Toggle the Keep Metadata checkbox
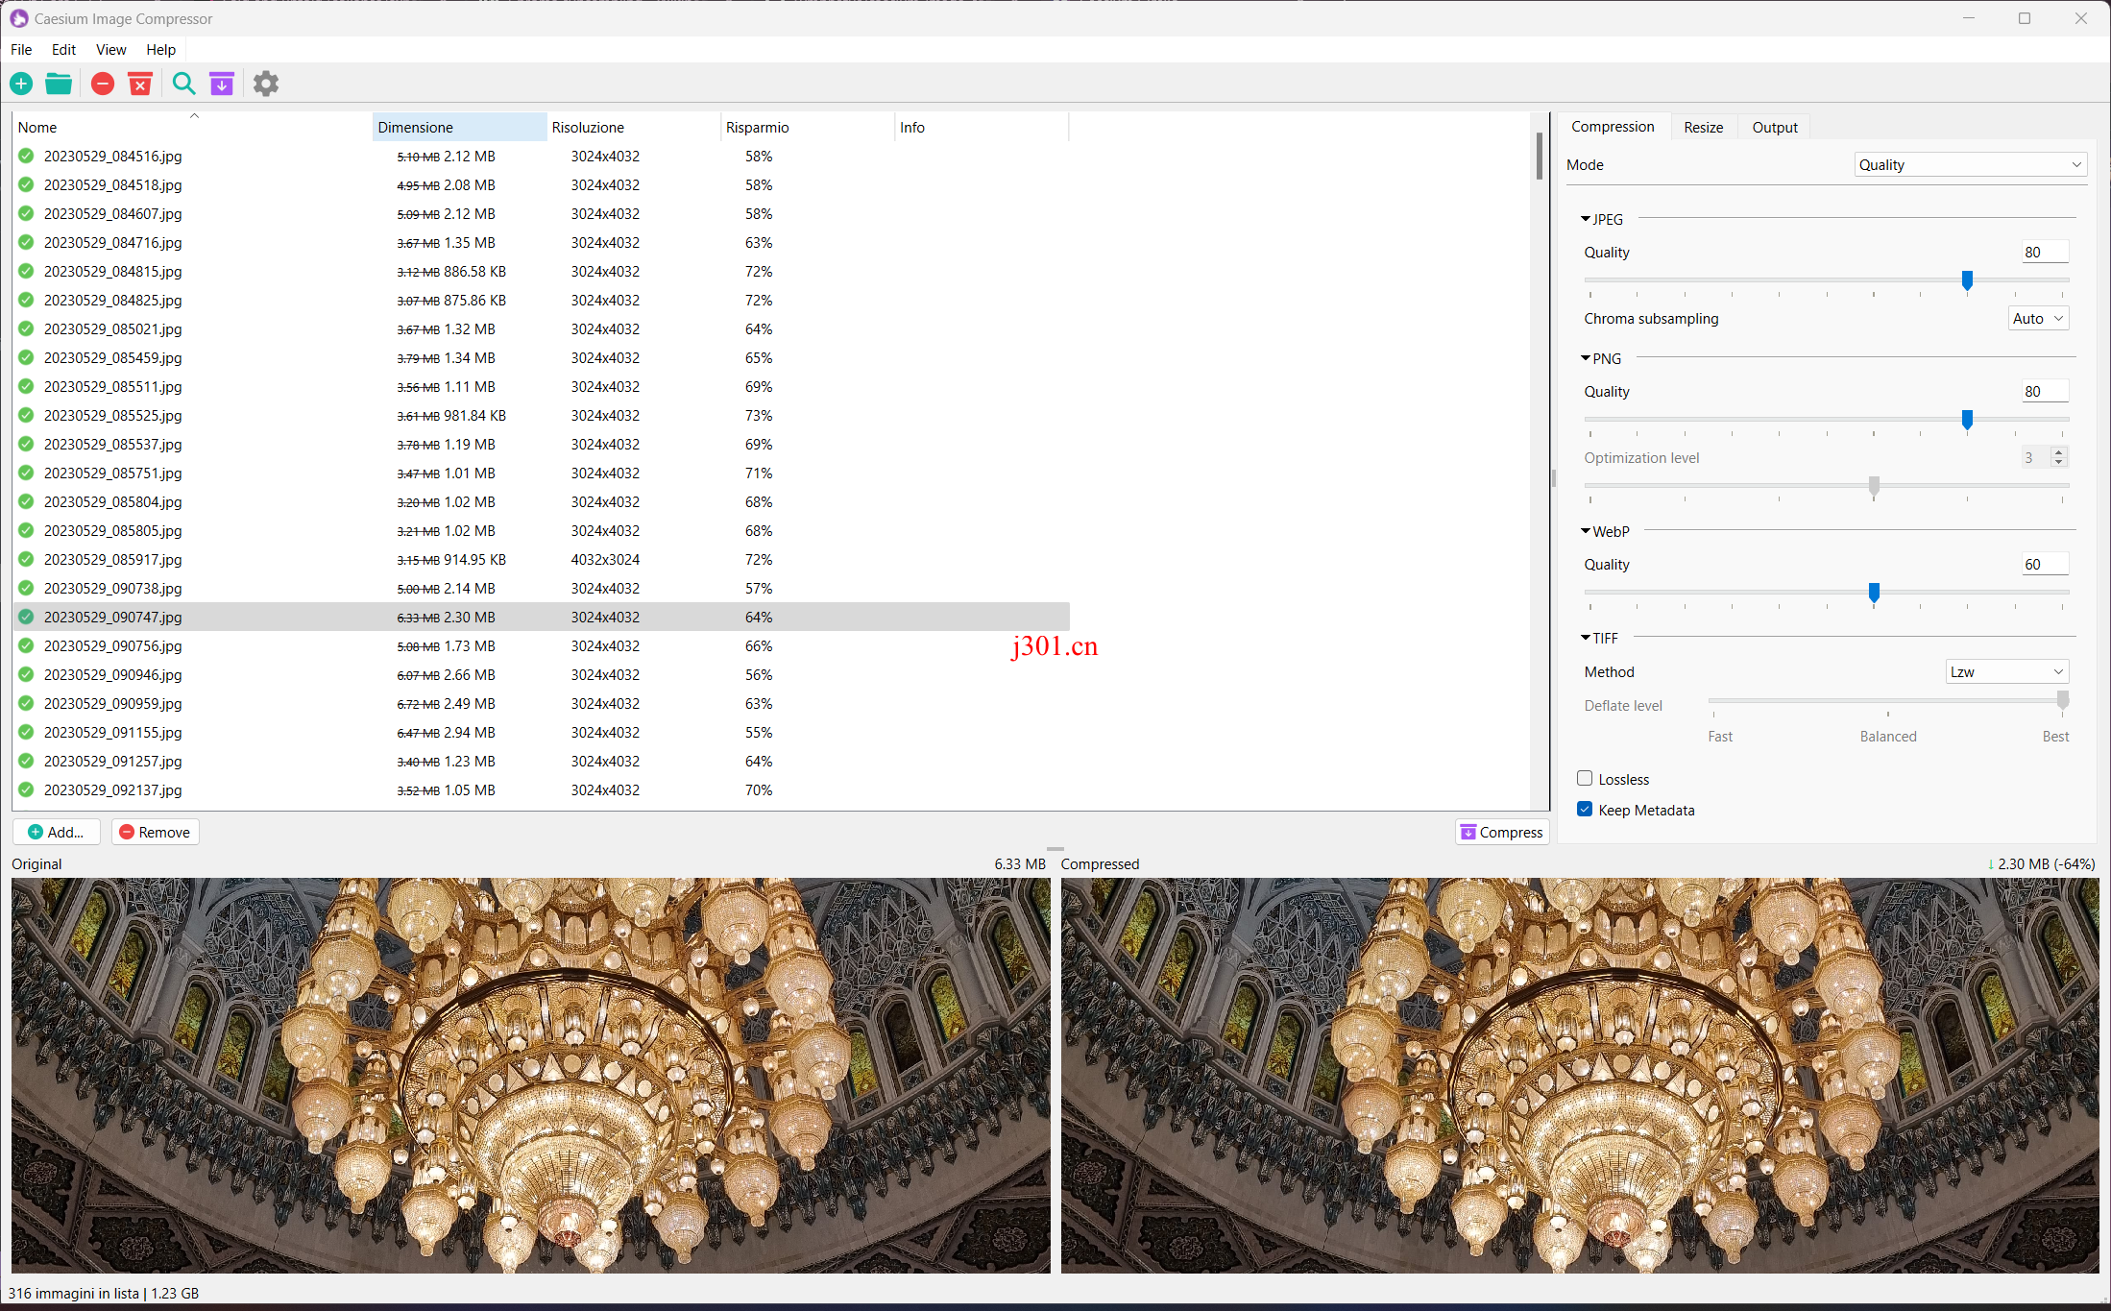 (1584, 810)
